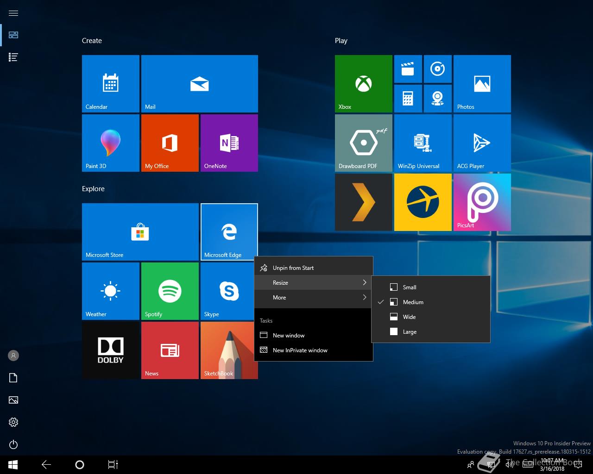The width and height of the screenshot is (593, 474).
Task: Open the Mail tile
Action: coord(200,84)
